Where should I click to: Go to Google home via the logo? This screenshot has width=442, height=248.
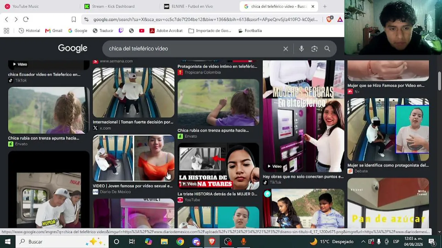pyautogui.click(x=73, y=48)
